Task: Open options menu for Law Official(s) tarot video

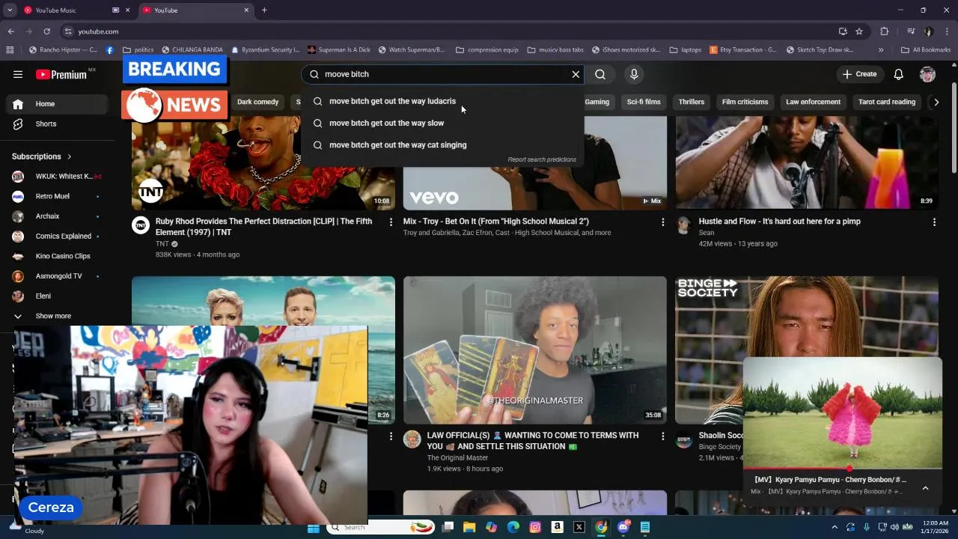Action: click(x=662, y=436)
